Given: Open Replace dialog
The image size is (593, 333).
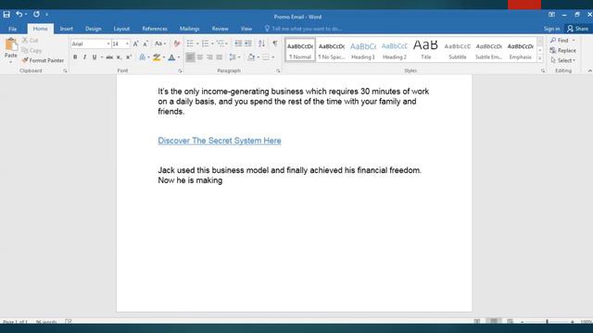Looking at the screenshot, I should [x=563, y=50].
